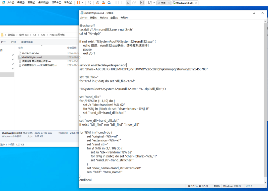This screenshot has width=268, height=191.
Task: Open the 文件(F) menu in Notepad
Action: (83, 17)
